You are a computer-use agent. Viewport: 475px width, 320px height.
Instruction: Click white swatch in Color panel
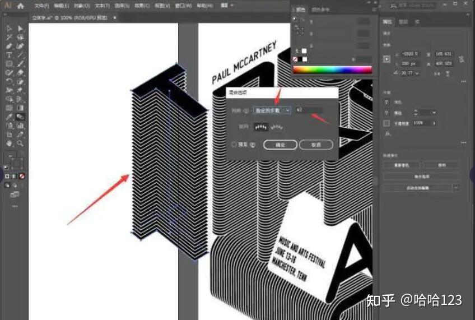[x=305, y=59]
